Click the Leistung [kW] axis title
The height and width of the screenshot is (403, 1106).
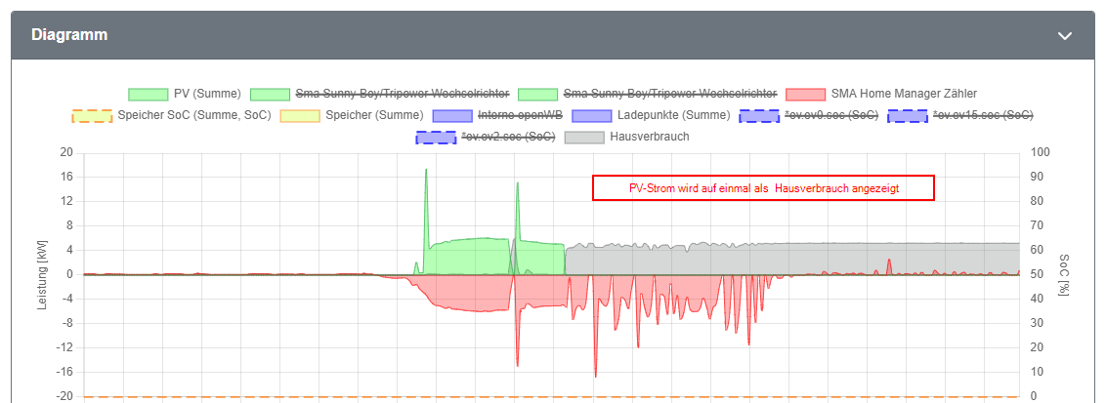[42, 275]
